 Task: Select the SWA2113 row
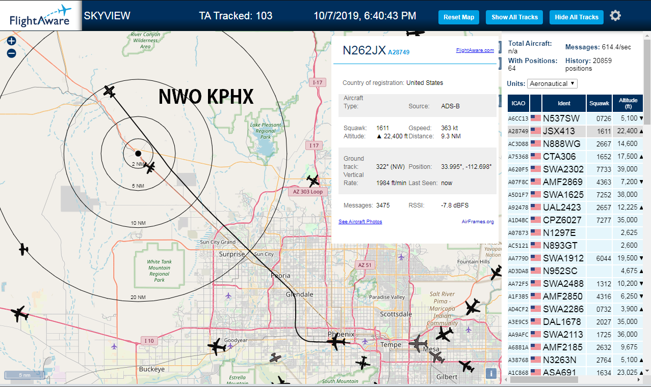coord(576,334)
